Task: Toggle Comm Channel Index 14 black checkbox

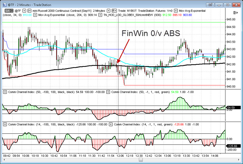Action: point(5,124)
